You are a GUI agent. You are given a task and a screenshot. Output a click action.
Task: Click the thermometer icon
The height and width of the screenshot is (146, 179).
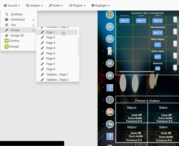pos(110,100)
